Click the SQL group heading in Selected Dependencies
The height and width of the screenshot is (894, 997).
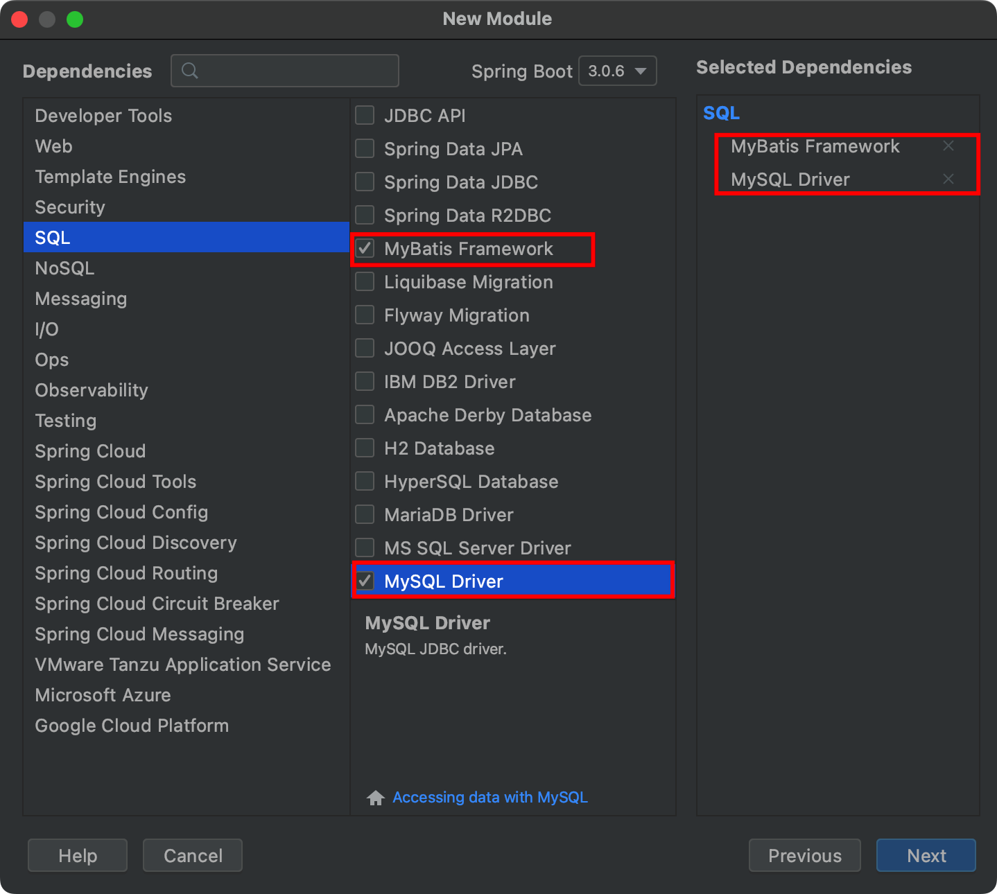(721, 113)
